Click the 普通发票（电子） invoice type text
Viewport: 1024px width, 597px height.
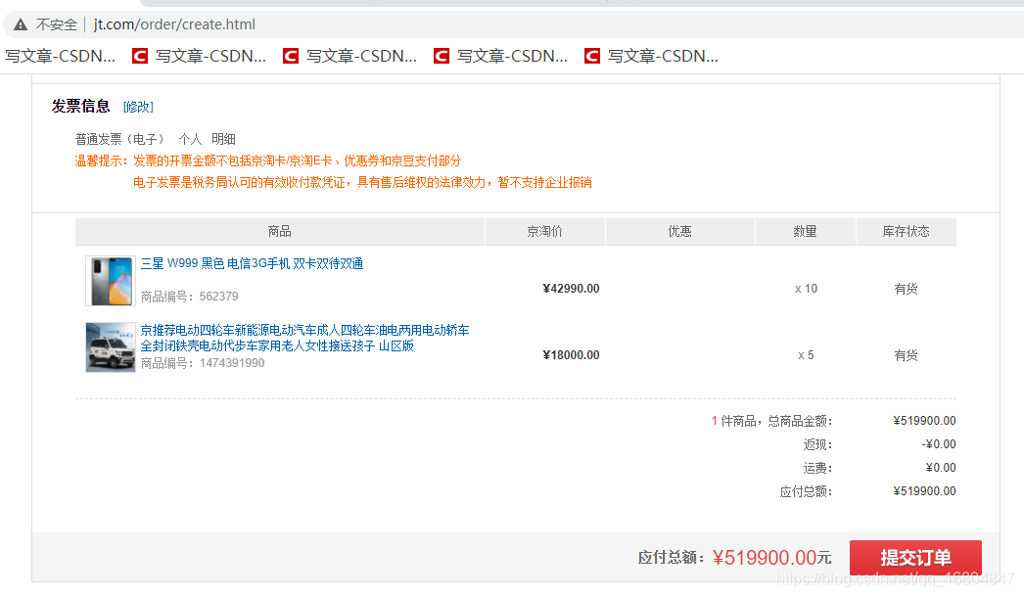coord(120,139)
